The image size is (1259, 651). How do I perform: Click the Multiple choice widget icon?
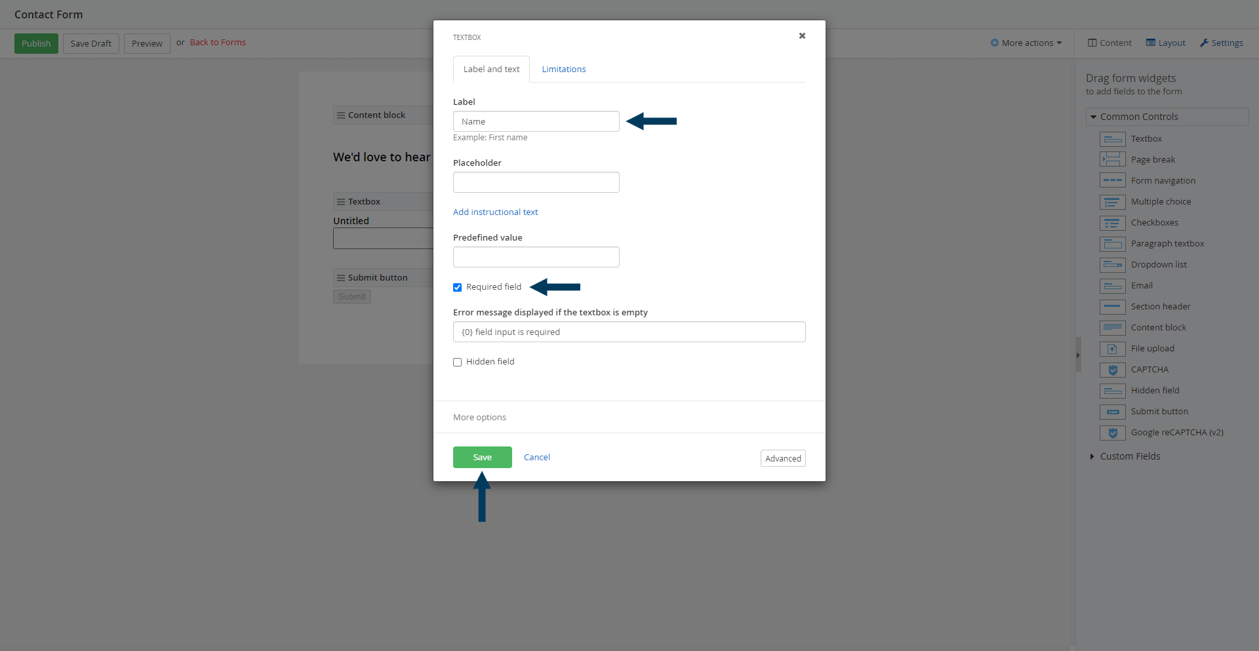pyautogui.click(x=1113, y=202)
